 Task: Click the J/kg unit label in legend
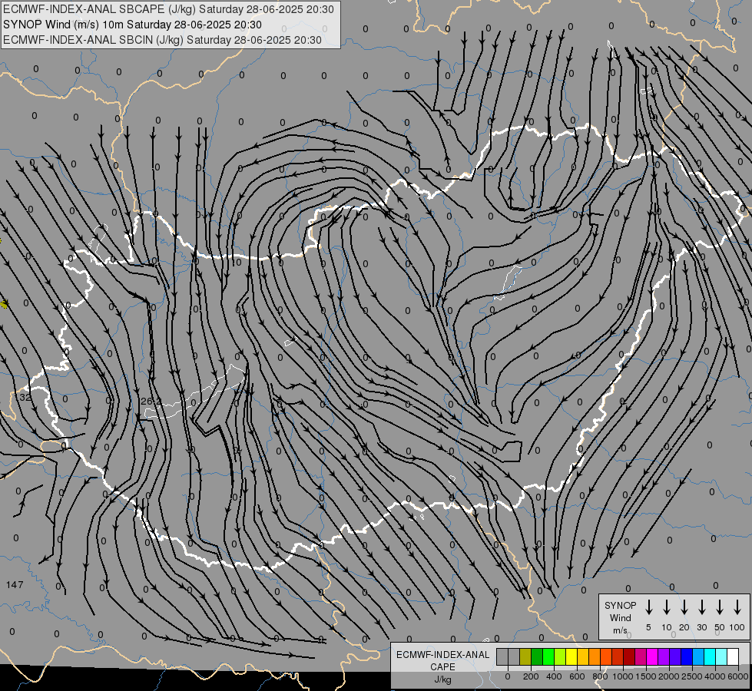coord(442,679)
